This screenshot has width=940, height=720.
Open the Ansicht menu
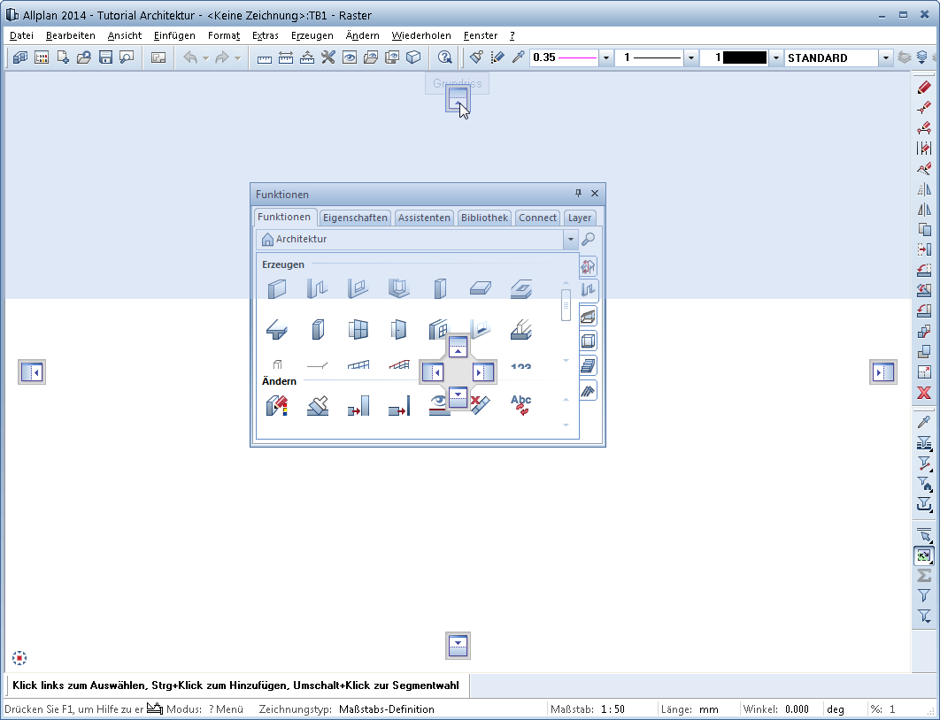click(x=125, y=35)
